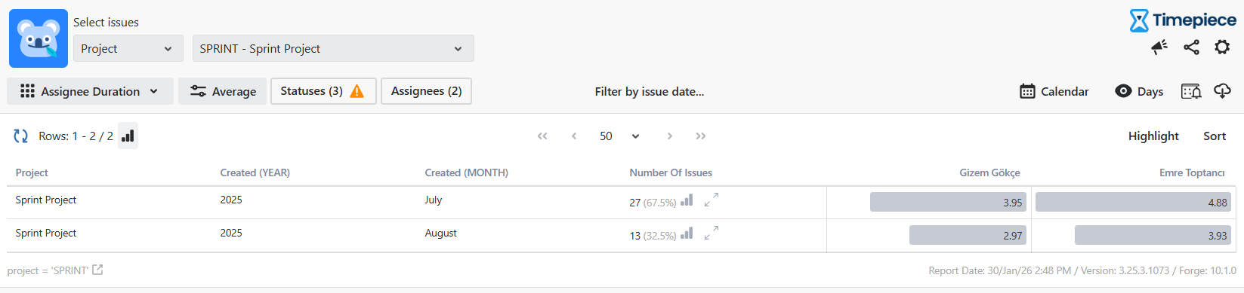This screenshot has height=293, width=1244.
Task: Click the Number Of Issues column header
Action: [x=671, y=172]
